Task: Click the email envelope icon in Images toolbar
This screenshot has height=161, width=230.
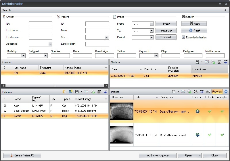Action: pos(183,91)
